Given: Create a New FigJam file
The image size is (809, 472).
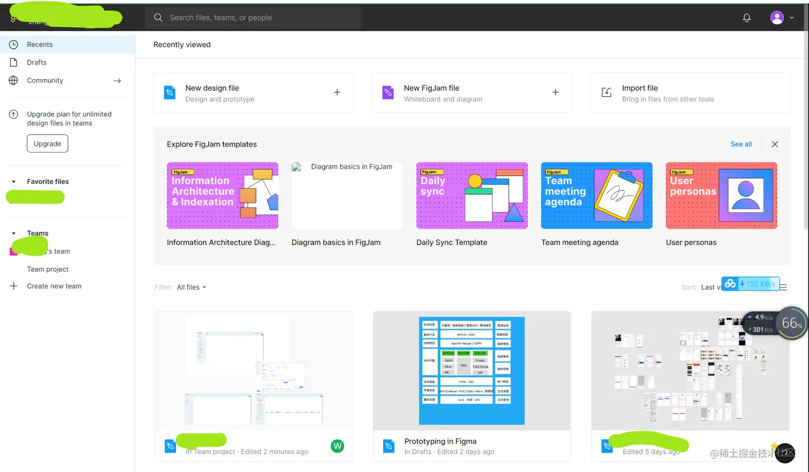Looking at the screenshot, I should 472,93.
